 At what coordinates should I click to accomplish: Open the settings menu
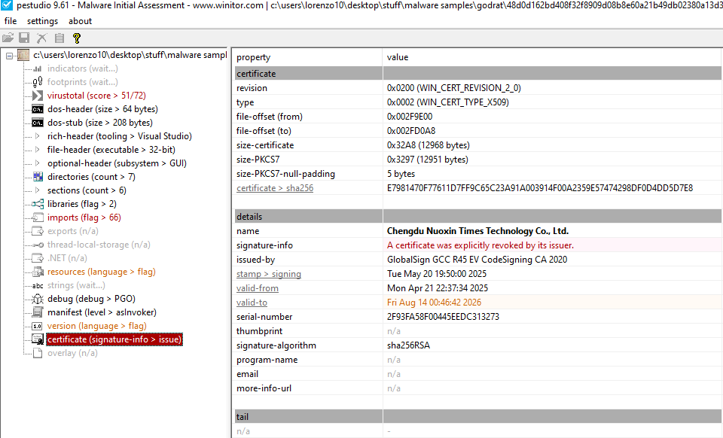pos(42,21)
